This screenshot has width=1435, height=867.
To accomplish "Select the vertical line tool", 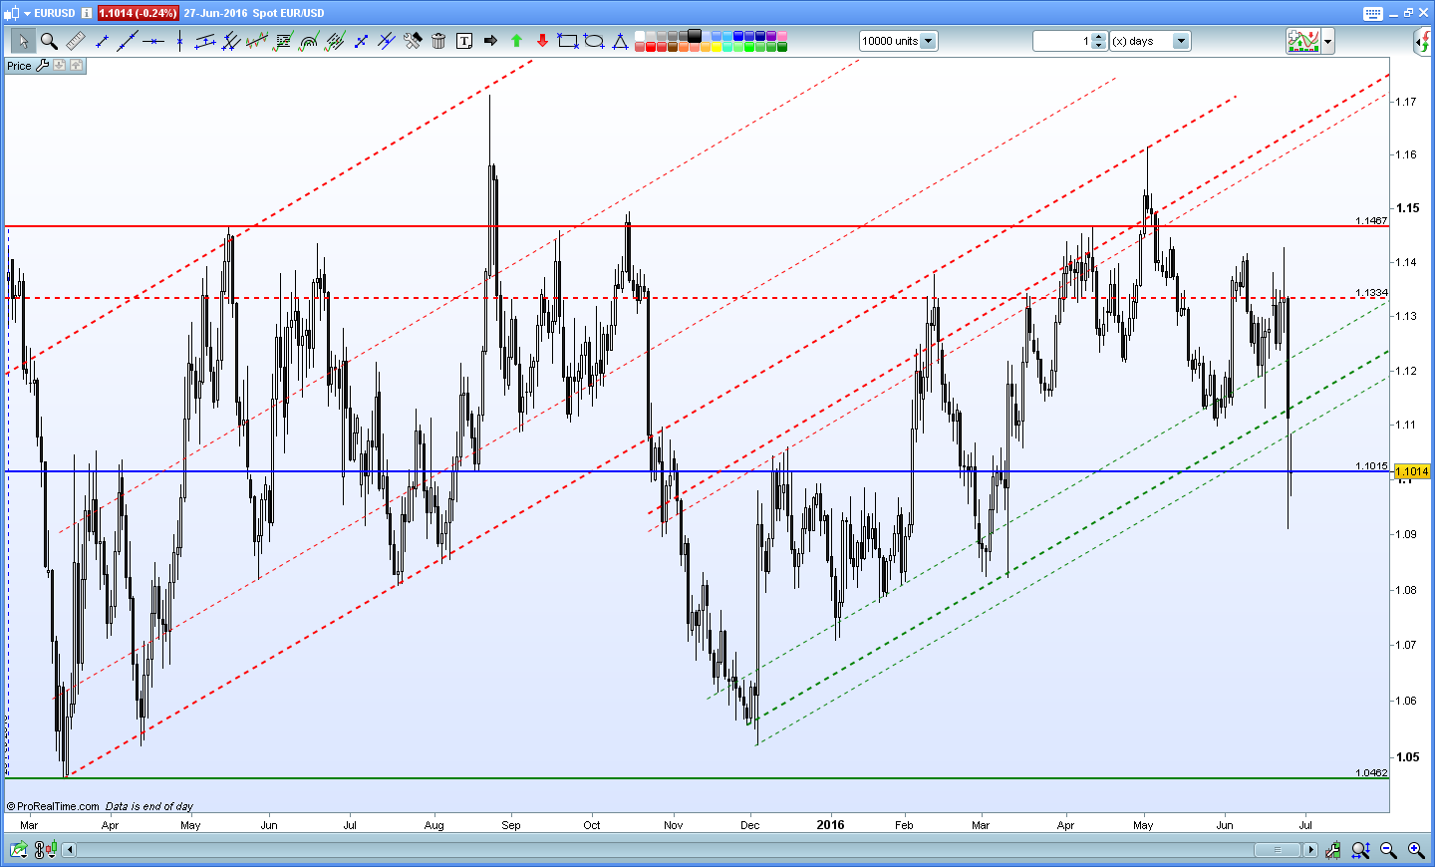I will (179, 41).
